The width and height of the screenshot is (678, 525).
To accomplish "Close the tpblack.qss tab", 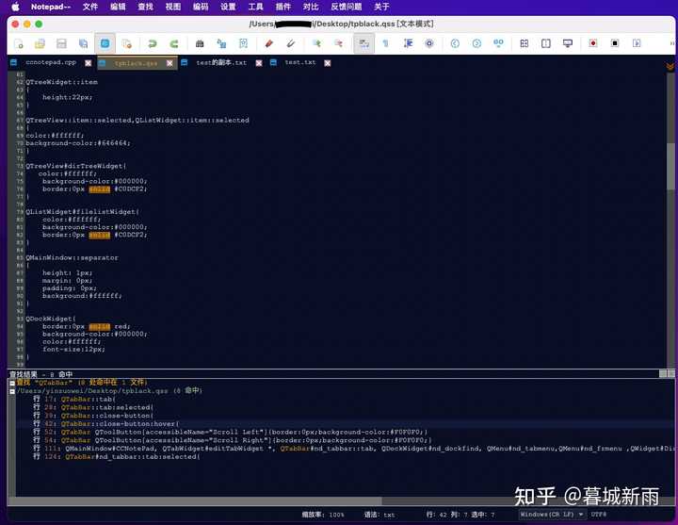I will click(x=169, y=63).
